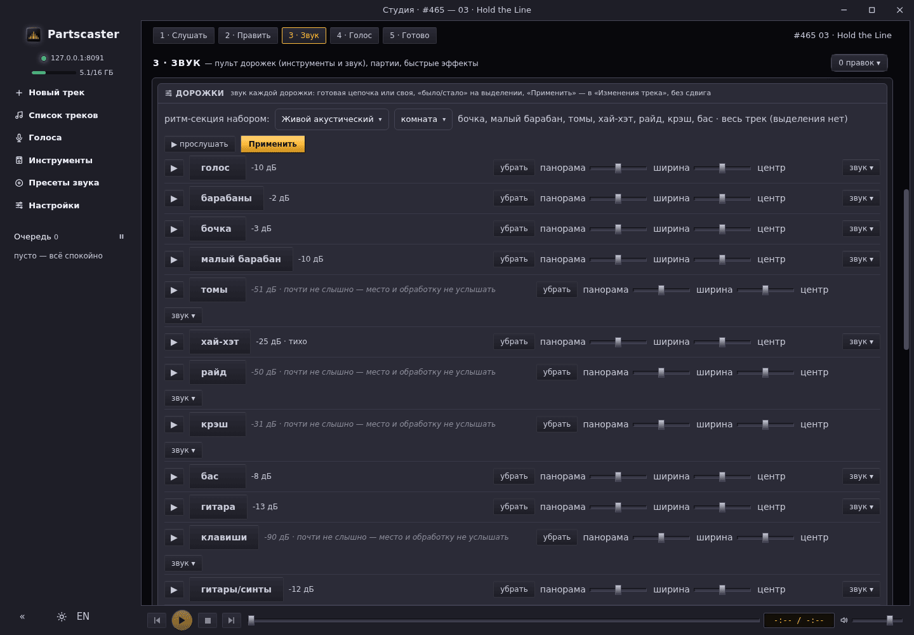The image size is (914, 635).
Task: Open звук dropdown for голос track
Action: (x=861, y=168)
